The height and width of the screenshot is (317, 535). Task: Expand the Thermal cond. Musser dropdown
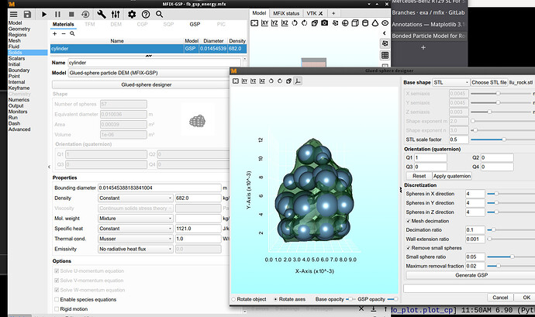tap(135, 239)
